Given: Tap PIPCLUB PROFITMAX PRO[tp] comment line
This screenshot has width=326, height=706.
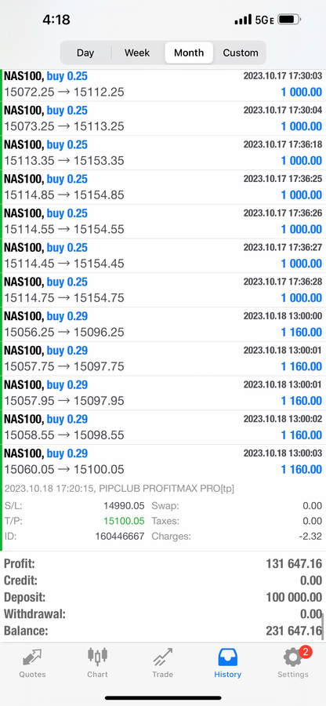Looking at the screenshot, I should pos(119,489).
